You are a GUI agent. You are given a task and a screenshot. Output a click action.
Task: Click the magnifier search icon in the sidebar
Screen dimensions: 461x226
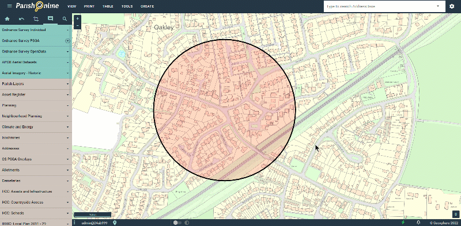coord(65,19)
